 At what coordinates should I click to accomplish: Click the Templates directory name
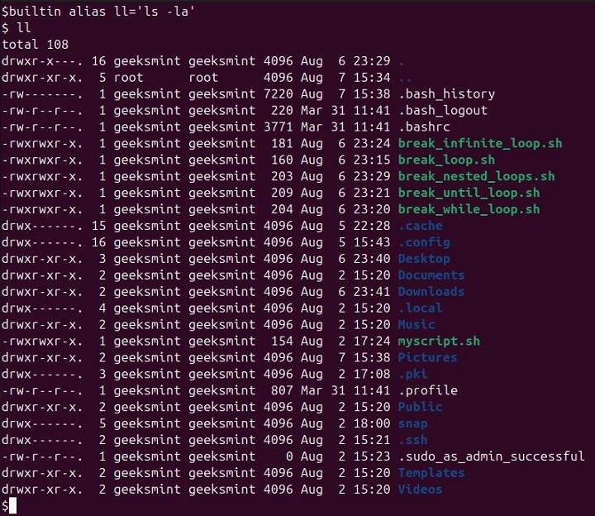(x=431, y=472)
